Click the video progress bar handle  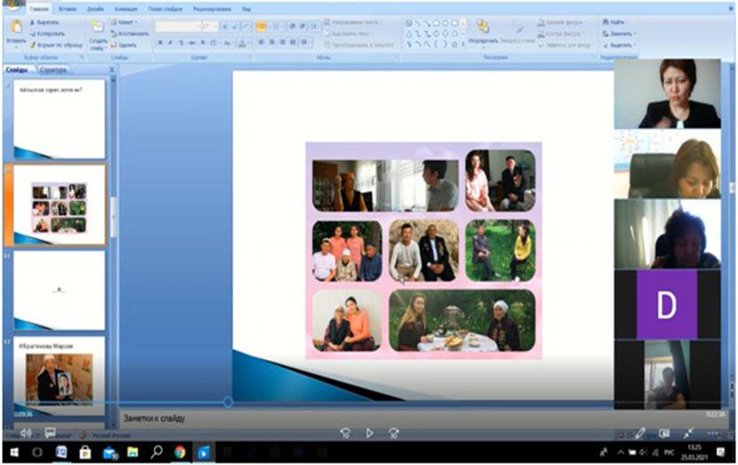(228, 402)
